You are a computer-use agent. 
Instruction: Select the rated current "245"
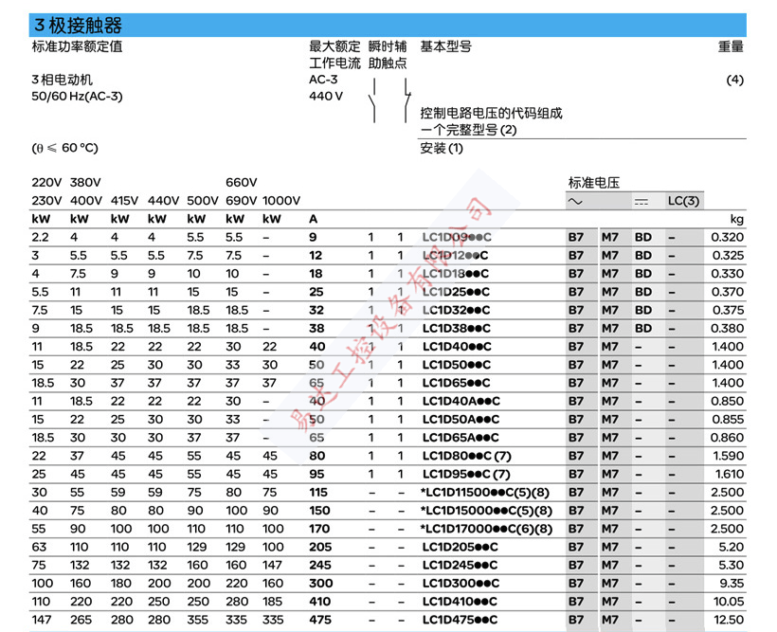click(320, 566)
